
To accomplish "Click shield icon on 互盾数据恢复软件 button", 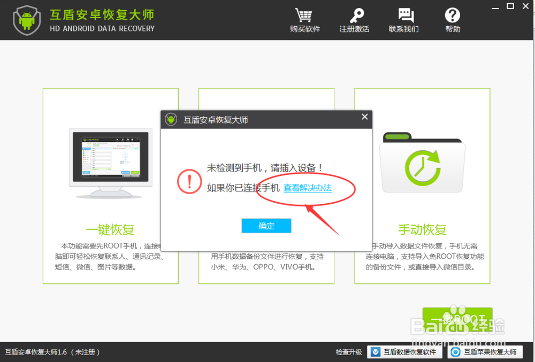I will pos(376,352).
